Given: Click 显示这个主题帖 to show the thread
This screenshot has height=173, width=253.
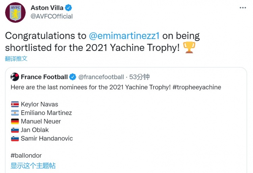Looking at the screenshot, I should click(33, 166).
